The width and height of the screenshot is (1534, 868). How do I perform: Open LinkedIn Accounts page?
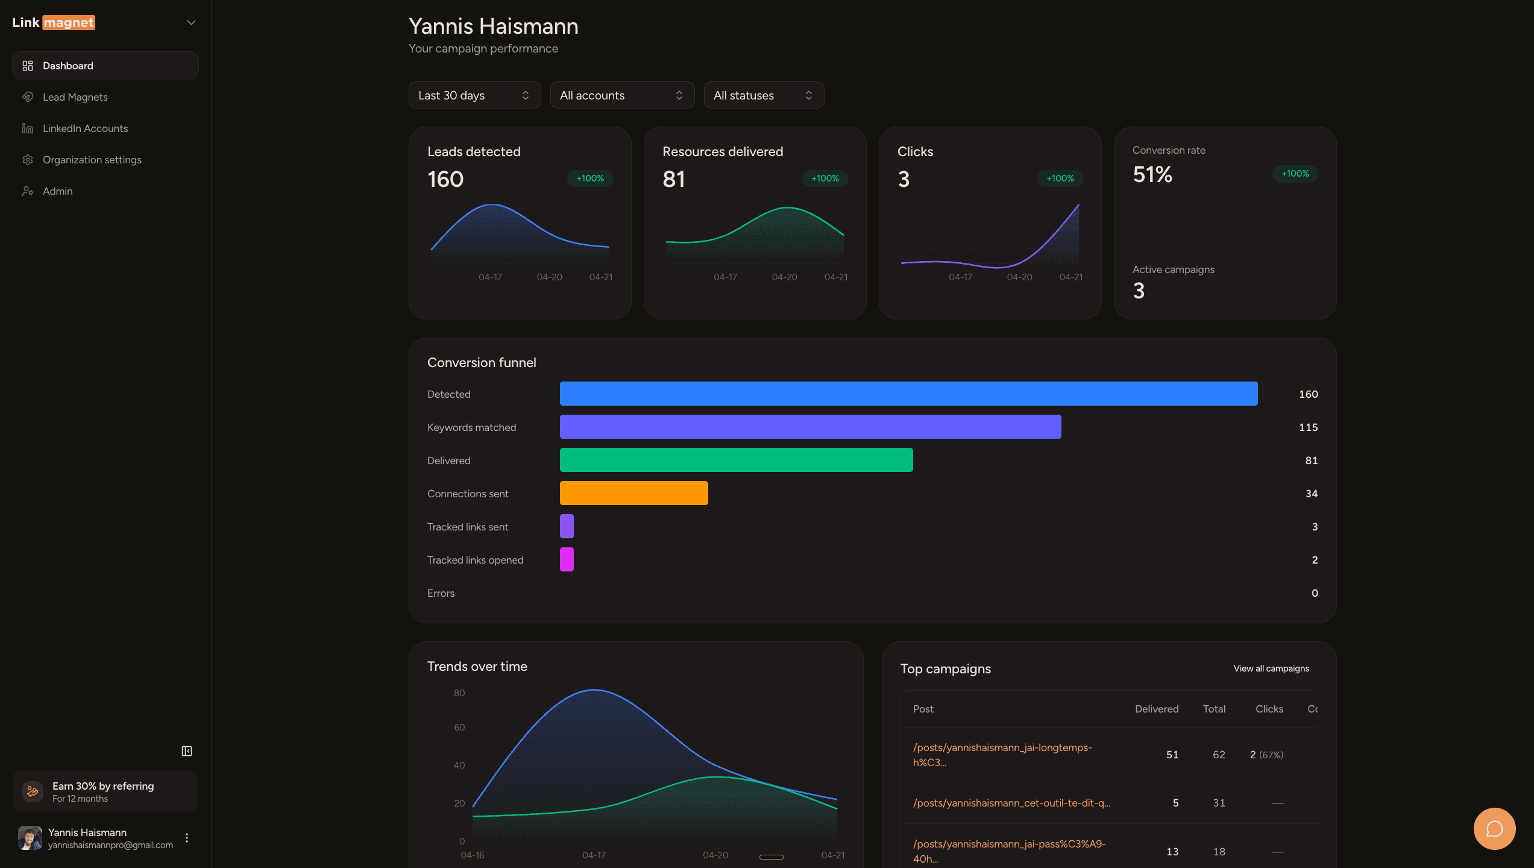[105, 128]
